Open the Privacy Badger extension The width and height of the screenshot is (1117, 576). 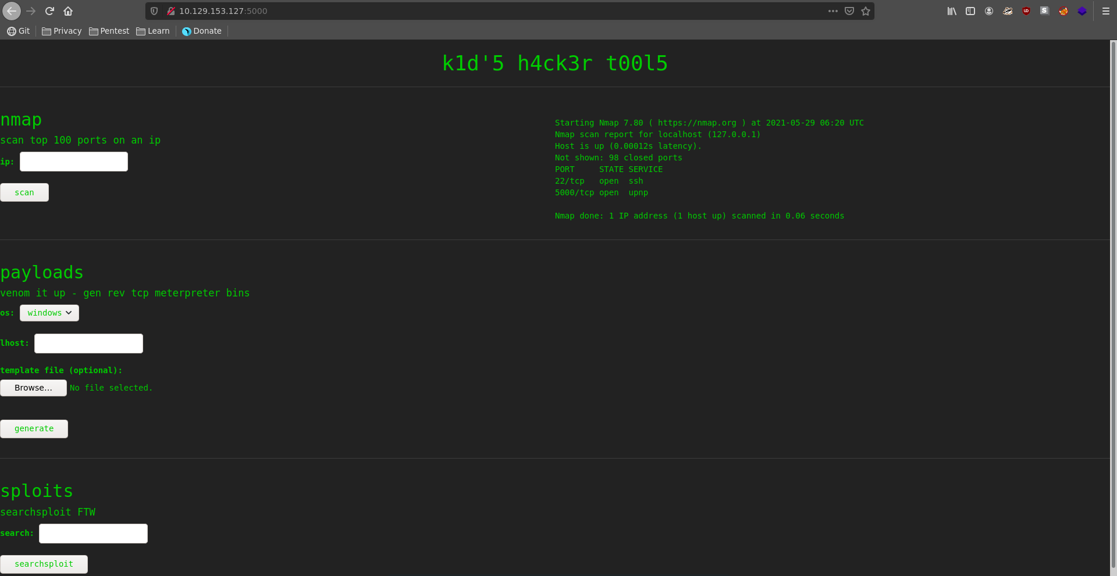click(1008, 11)
